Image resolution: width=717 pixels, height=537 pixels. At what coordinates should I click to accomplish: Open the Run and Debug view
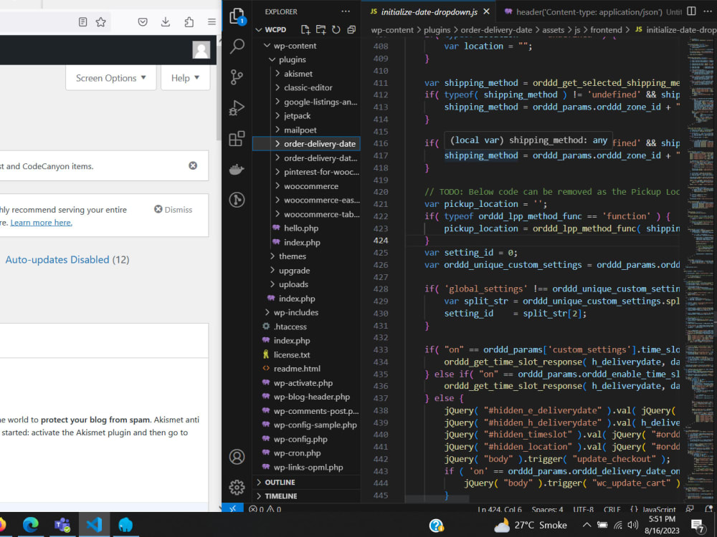point(237,108)
